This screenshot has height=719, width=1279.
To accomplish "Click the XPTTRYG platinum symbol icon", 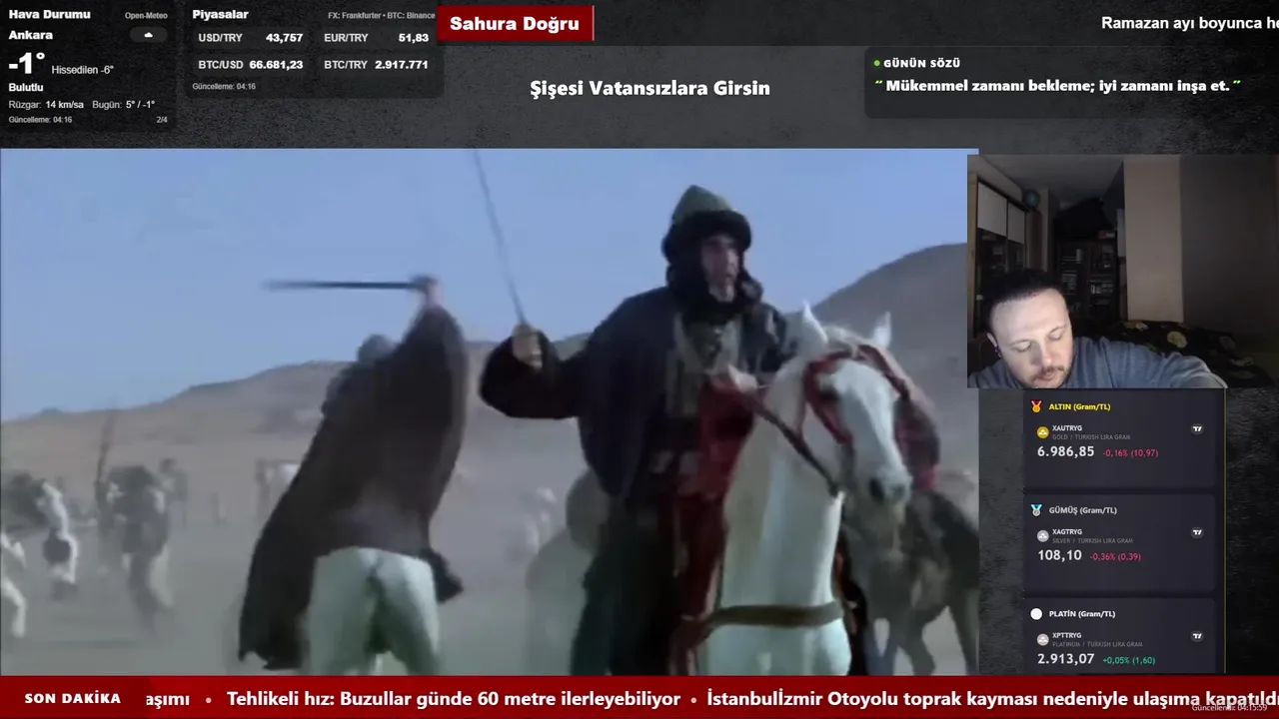I will 1043,640.
